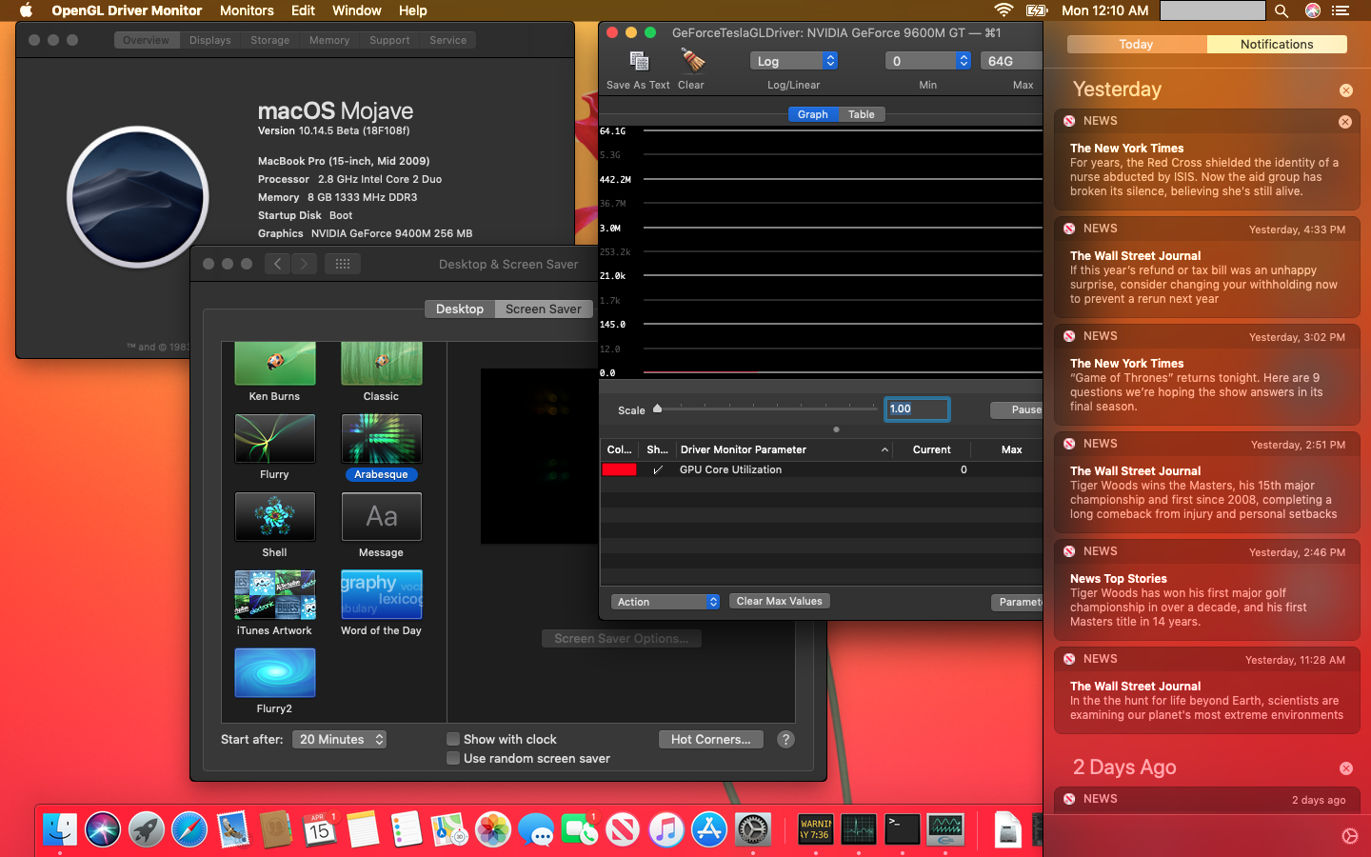The height and width of the screenshot is (857, 1371).
Task: Go forward in System Preferences
Action: click(304, 264)
